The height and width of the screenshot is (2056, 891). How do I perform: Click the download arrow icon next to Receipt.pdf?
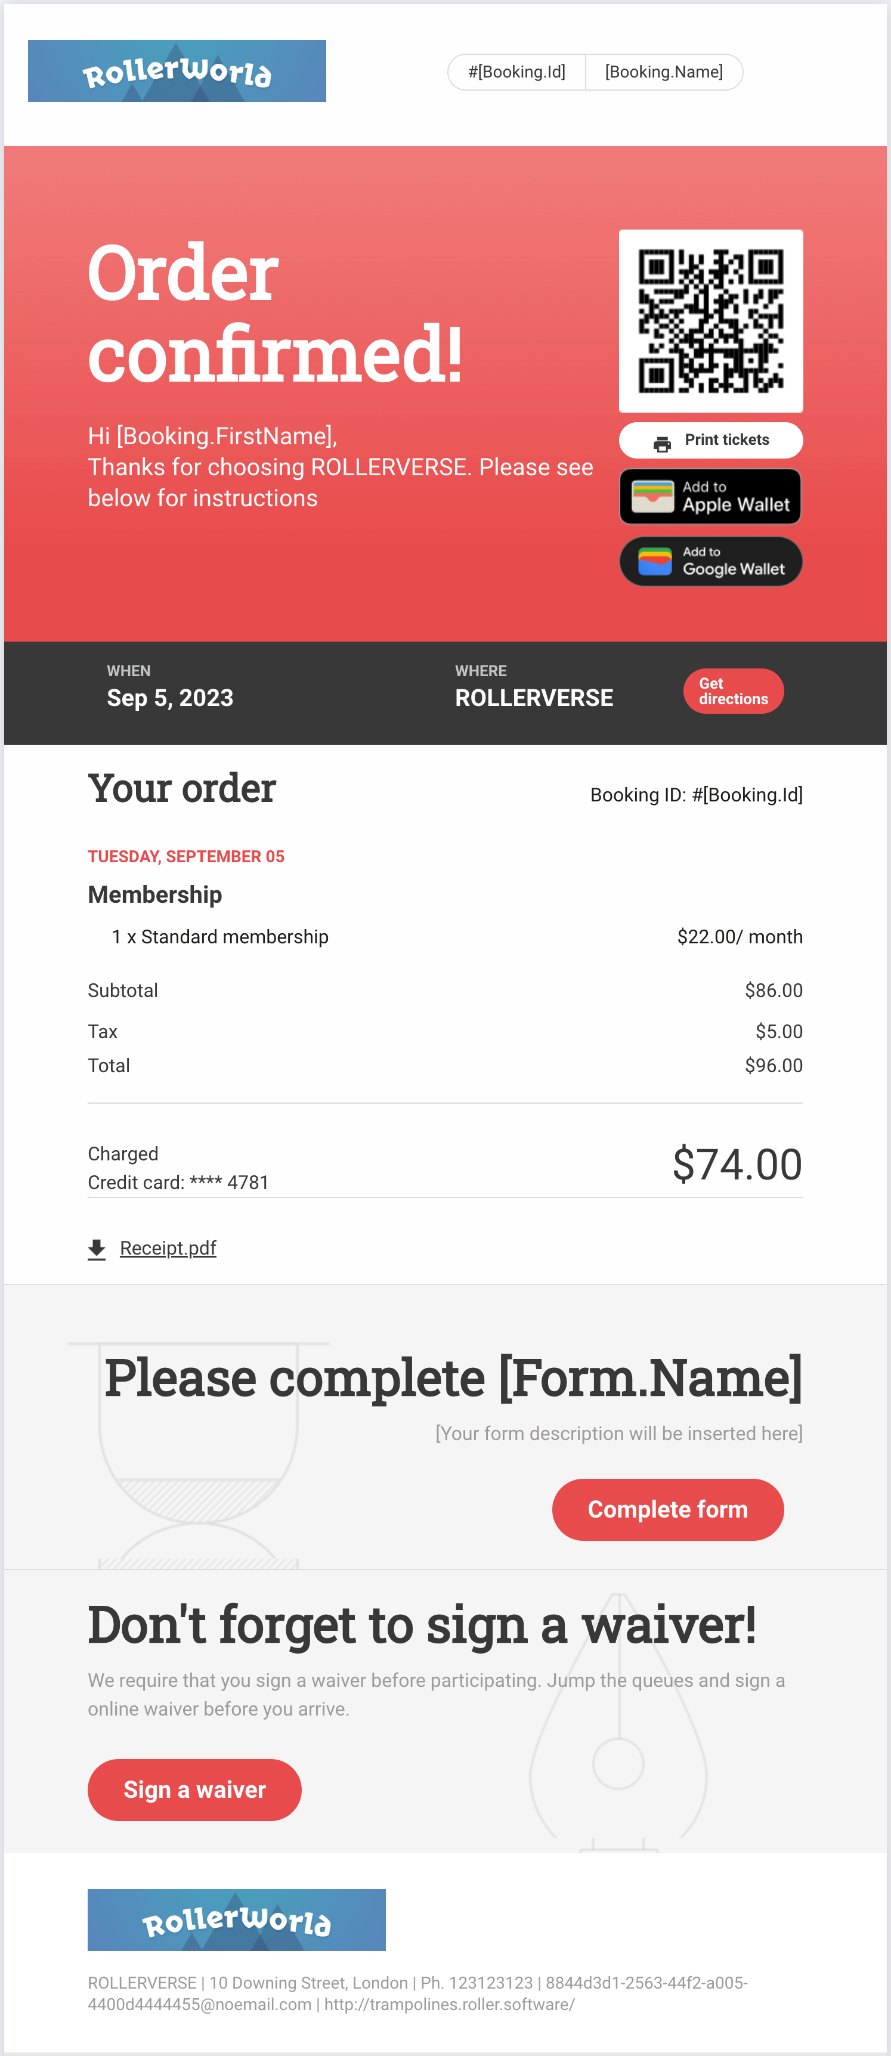click(97, 1249)
